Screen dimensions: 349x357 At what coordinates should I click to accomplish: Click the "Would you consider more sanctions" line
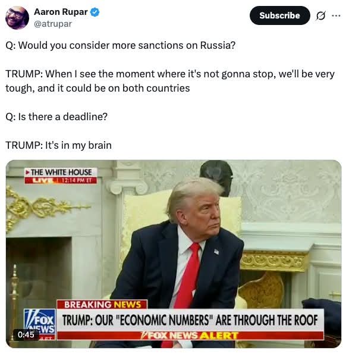pos(120,45)
